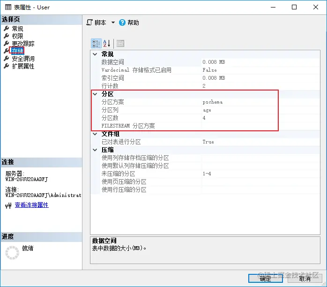
Task: Click the True value for 已对表进行分区
Action: click(208, 142)
